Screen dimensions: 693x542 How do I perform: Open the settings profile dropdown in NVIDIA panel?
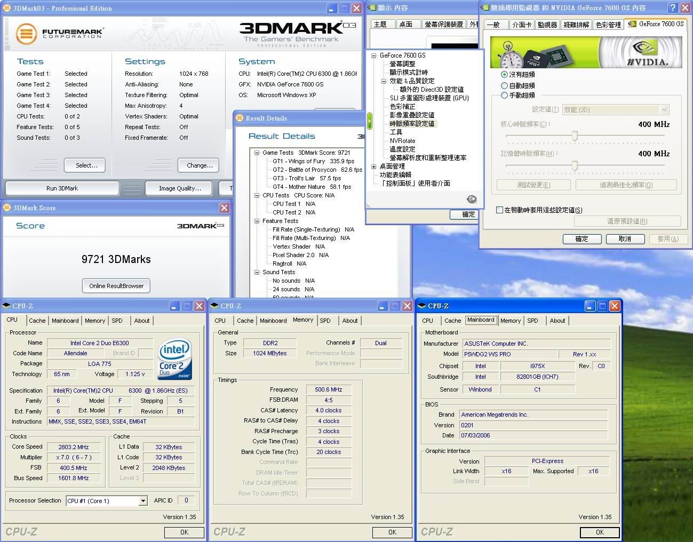tap(664, 109)
